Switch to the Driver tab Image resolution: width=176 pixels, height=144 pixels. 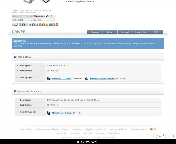110,32
